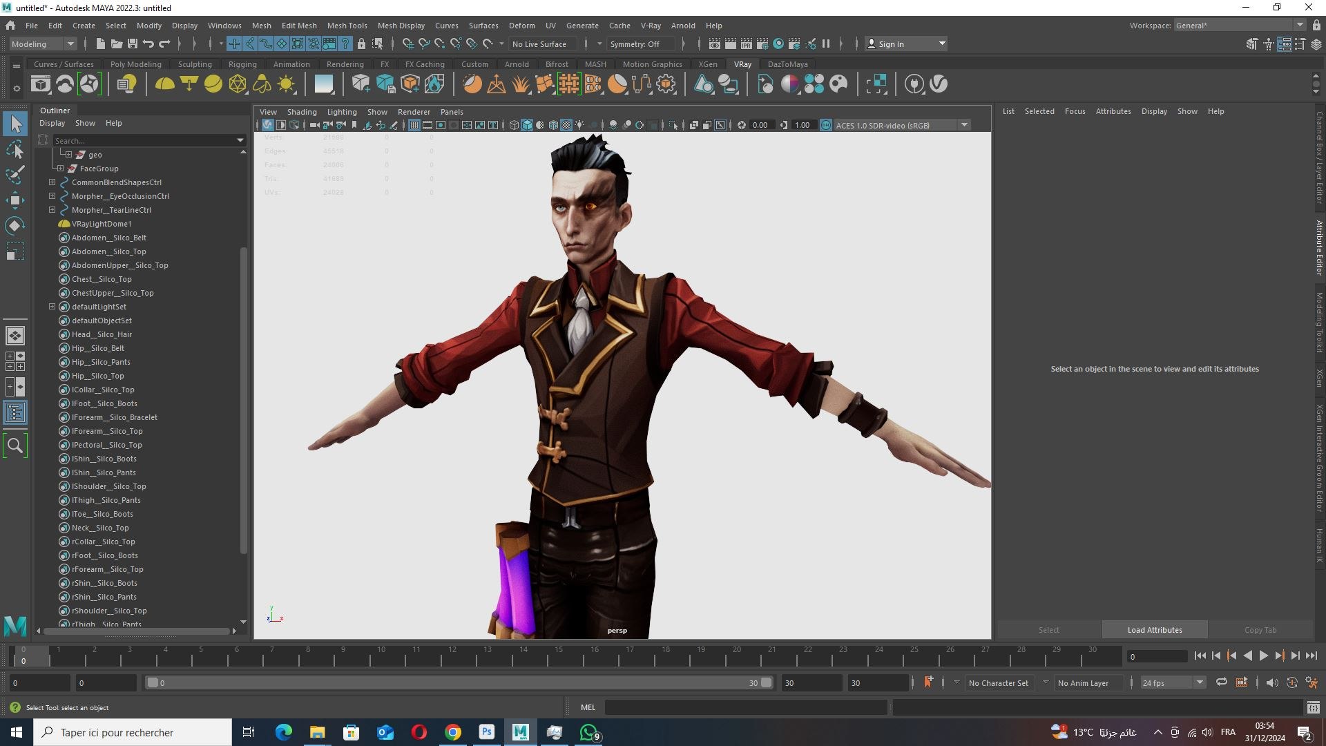
Task: Open Maya application in Windows taskbar
Action: coord(520,732)
